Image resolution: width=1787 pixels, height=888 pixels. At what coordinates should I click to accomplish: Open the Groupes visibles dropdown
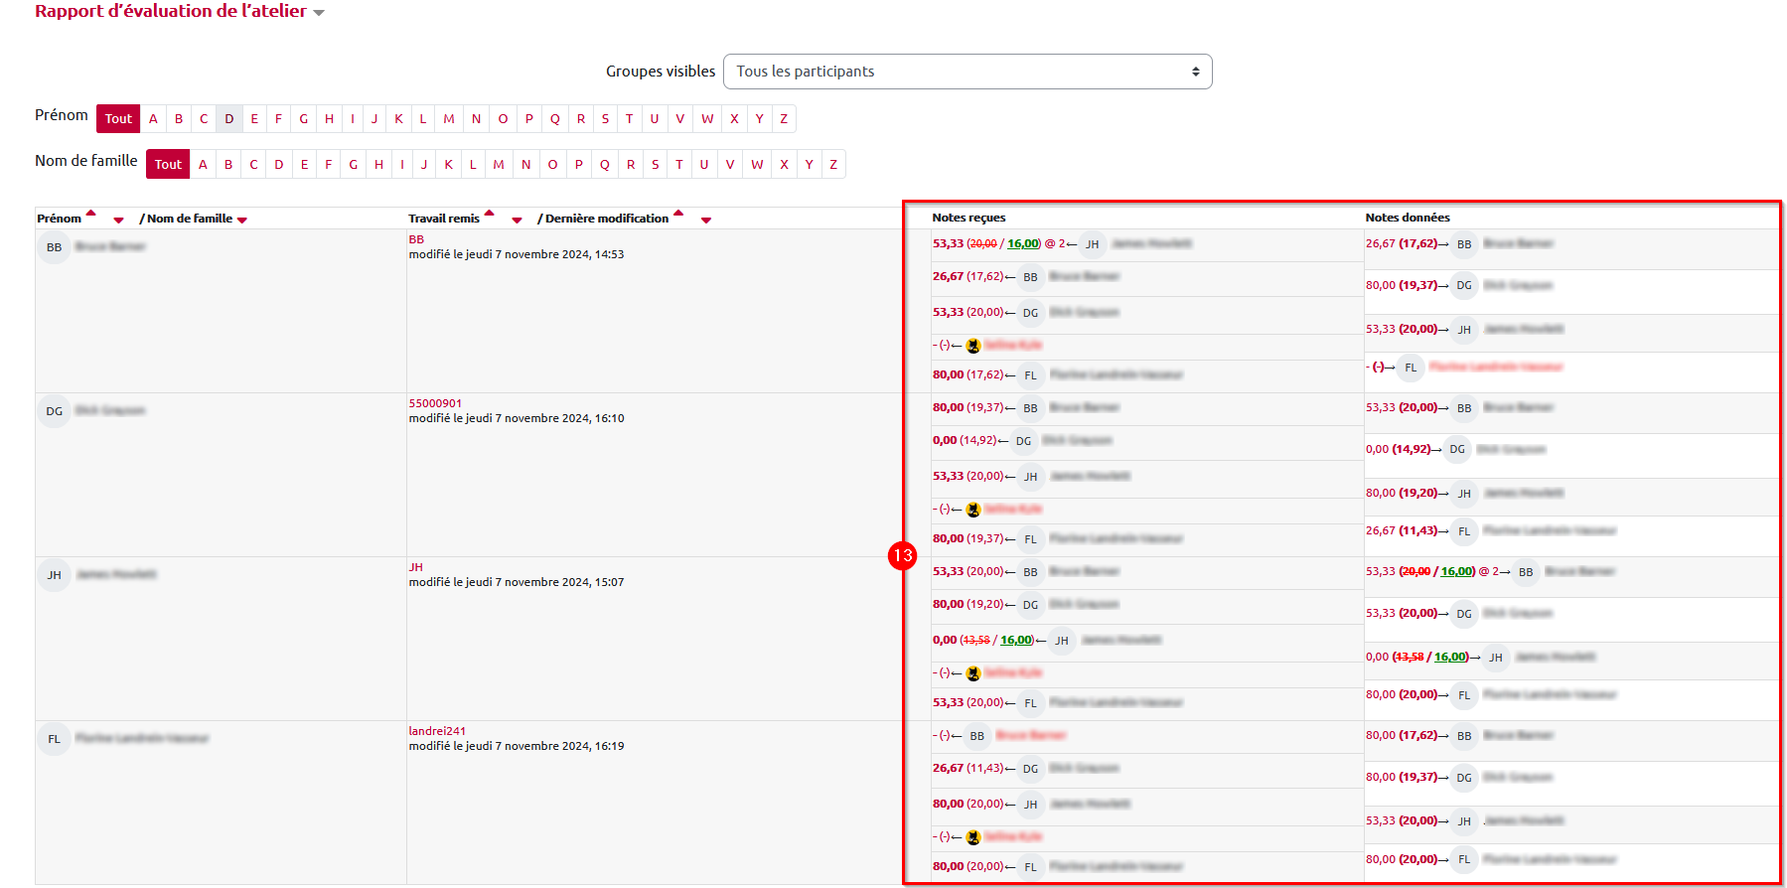(x=967, y=72)
